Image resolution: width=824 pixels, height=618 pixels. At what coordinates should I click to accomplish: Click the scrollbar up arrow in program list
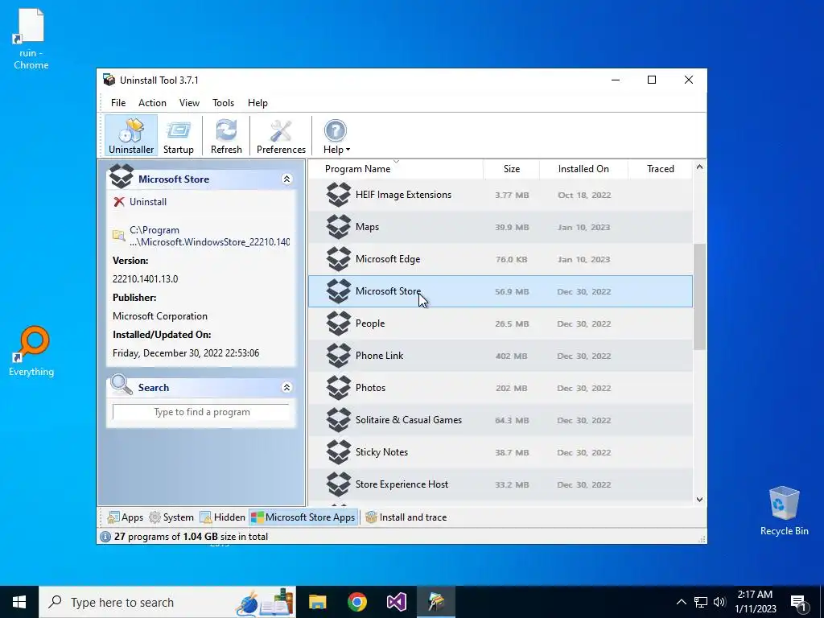click(x=699, y=167)
